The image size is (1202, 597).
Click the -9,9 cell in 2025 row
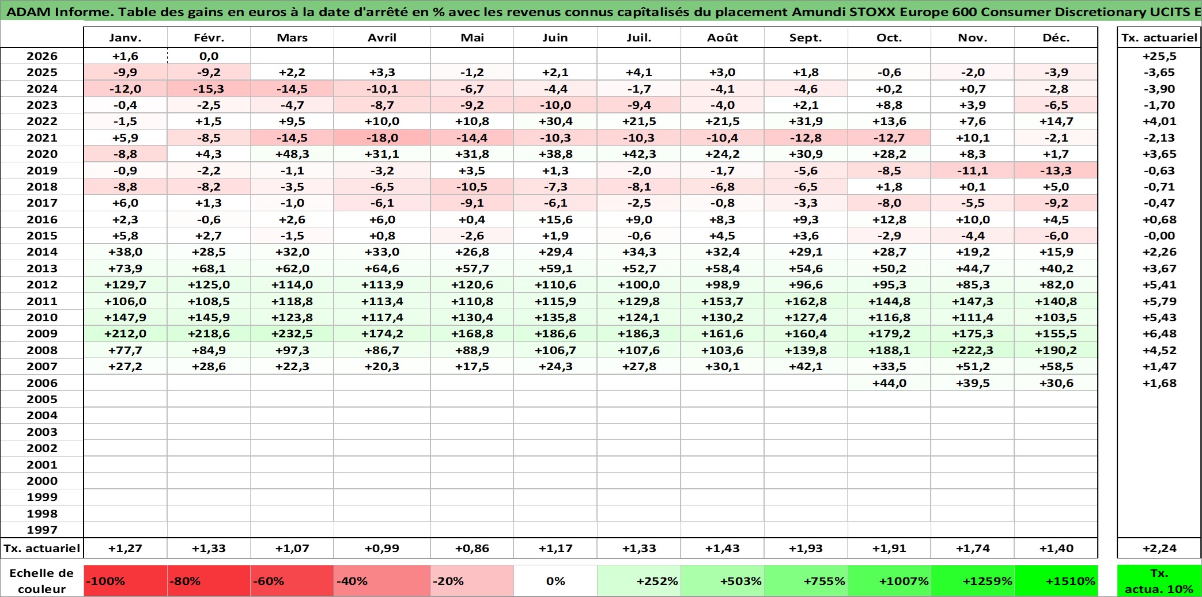(126, 72)
